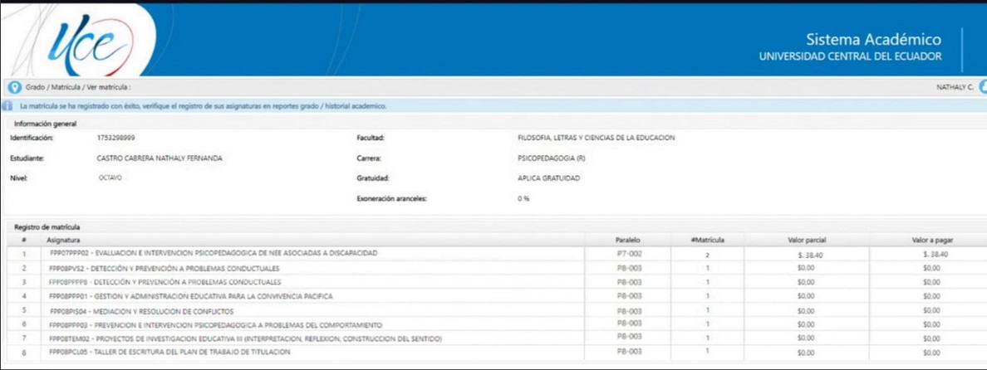Click the Sistema Académico header title

click(x=874, y=40)
